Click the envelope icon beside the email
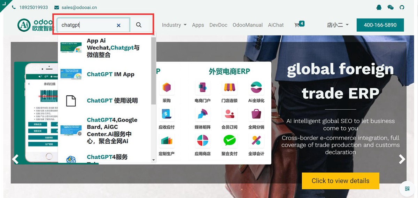Image resolution: width=418 pixels, height=198 pixels. pos(57,7)
